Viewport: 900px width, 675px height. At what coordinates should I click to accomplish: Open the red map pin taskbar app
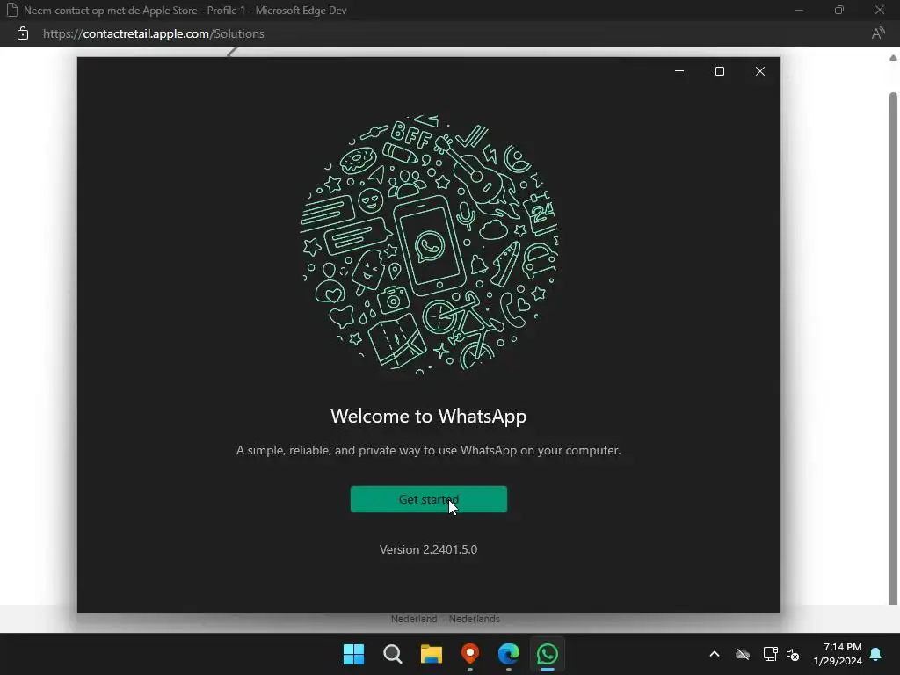click(470, 654)
